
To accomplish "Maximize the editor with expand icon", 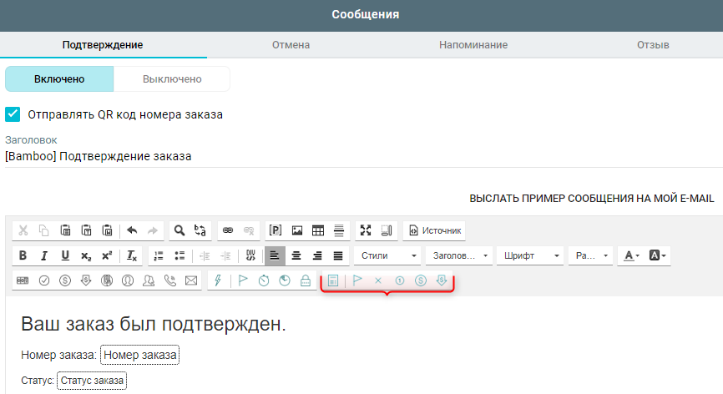I will [366, 230].
